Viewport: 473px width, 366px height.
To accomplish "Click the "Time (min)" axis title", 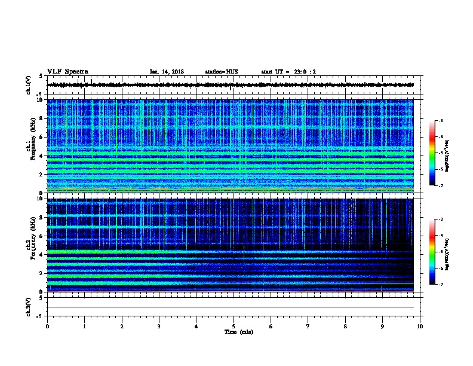I will coord(239,332).
